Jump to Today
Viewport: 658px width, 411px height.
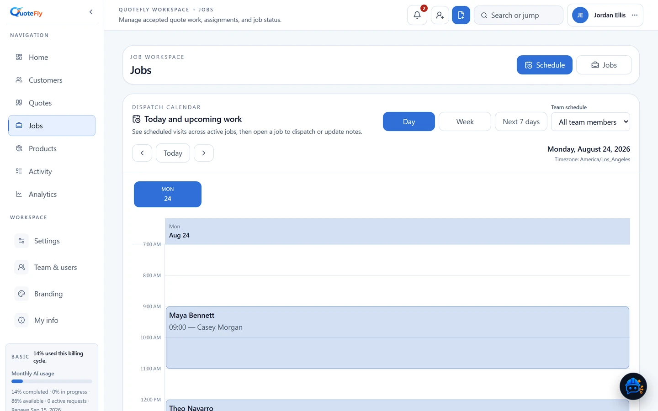173,153
